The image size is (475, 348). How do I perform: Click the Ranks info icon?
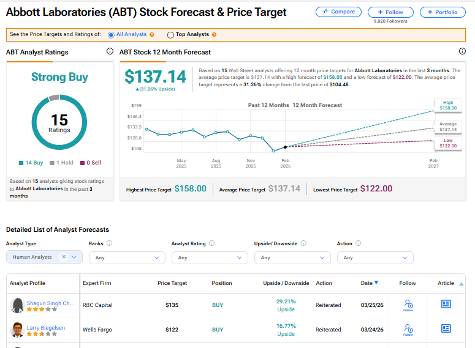coord(110,243)
